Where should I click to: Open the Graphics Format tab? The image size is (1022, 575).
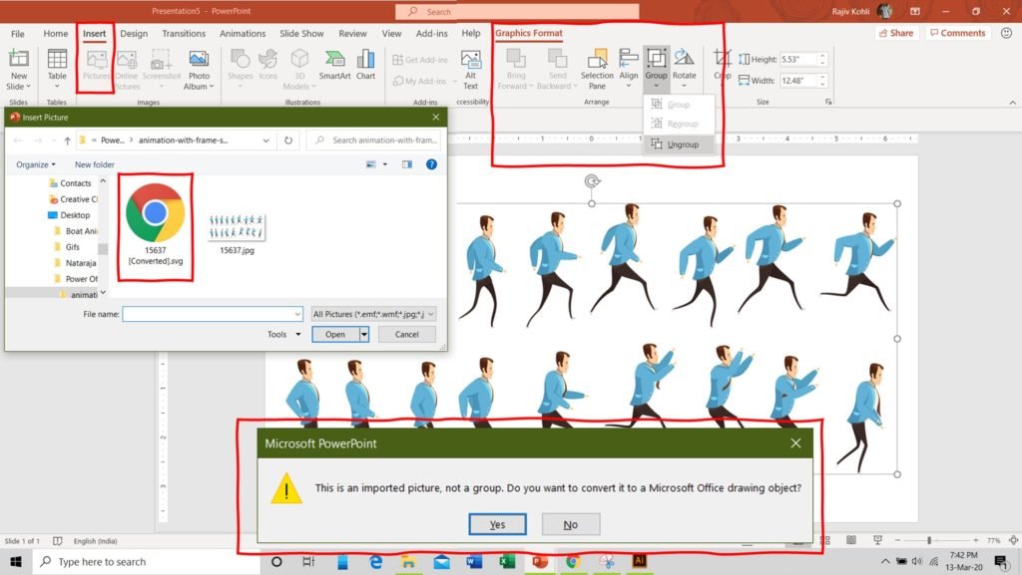coord(529,33)
